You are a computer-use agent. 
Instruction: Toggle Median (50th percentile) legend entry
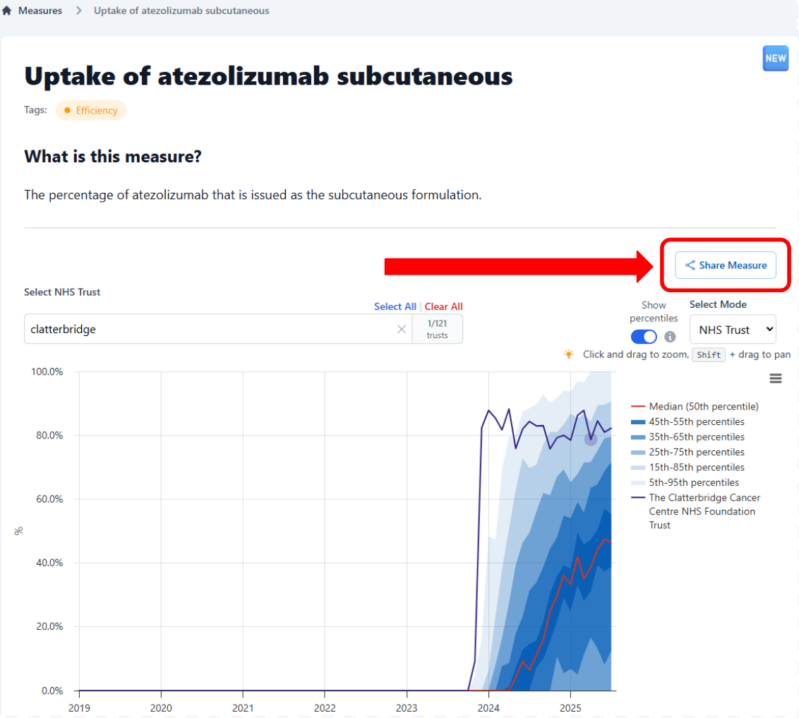click(x=703, y=407)
